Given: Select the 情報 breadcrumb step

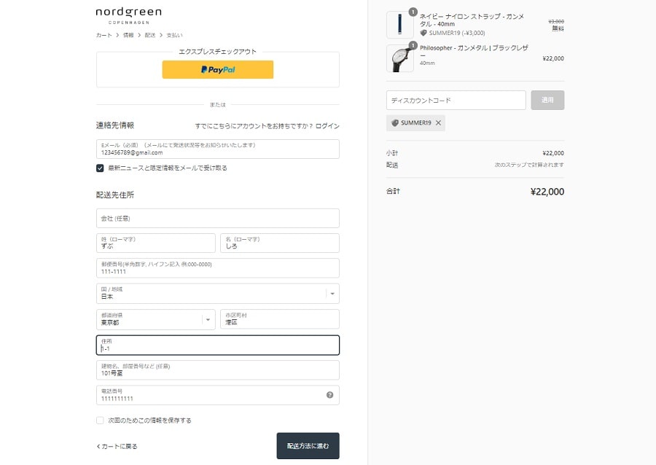Looking at the screenshot, I should click(x=128, y=35).
